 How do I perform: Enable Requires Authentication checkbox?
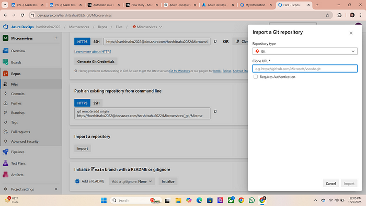(x=256, y=77)
